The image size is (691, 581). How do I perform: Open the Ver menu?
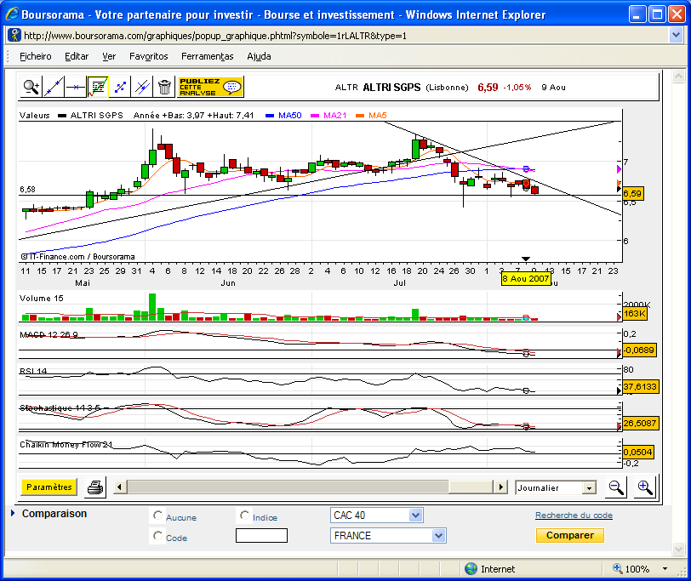(109, 56)
